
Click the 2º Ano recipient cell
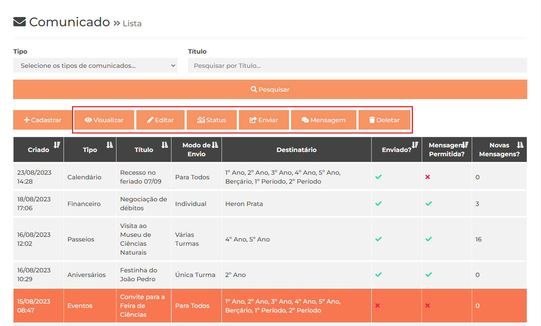click(296, 275)
